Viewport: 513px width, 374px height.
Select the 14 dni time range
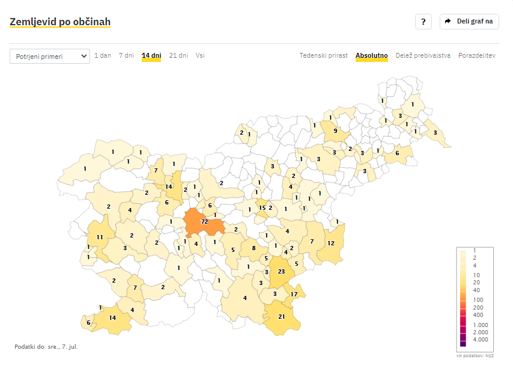[151, 55]
